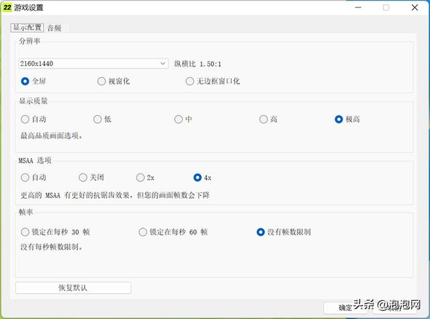Switch to the 显示配置 tab
Viewport: 430px width, 319px height.
tap(27, 28)
